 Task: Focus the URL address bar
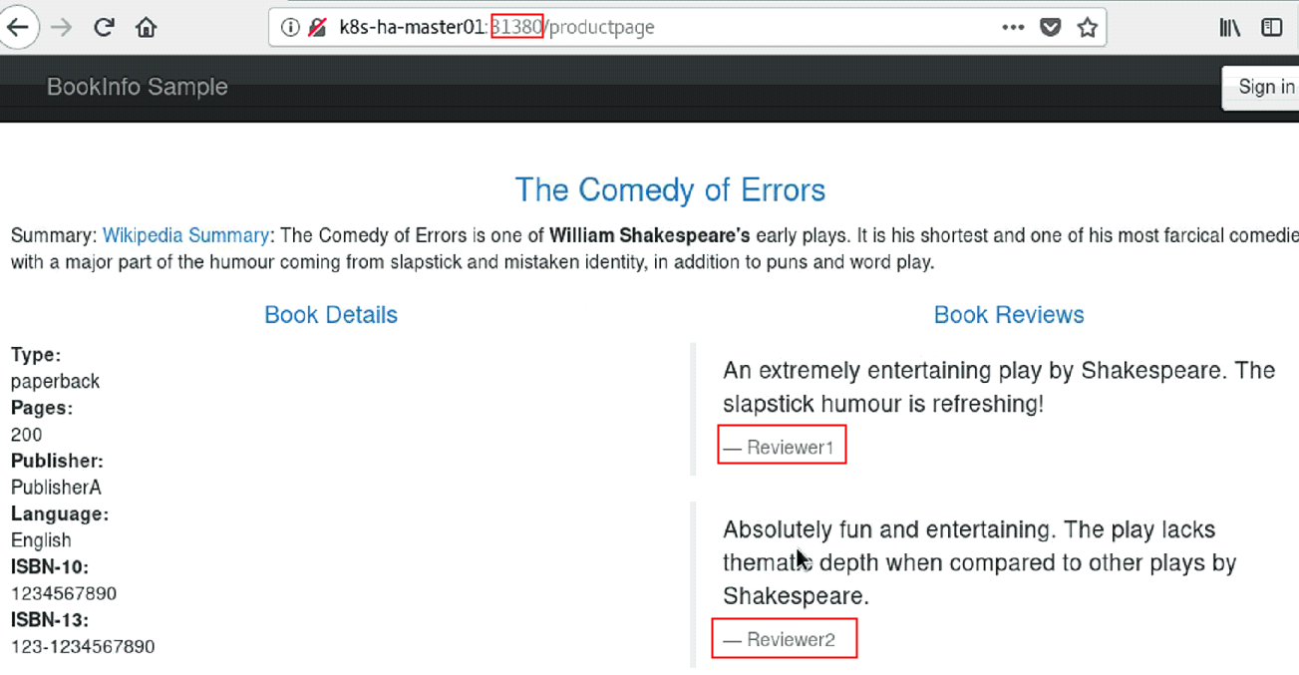click(x=688, y=27)
